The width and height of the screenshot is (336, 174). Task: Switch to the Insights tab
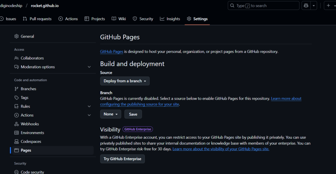coord(170,19)
